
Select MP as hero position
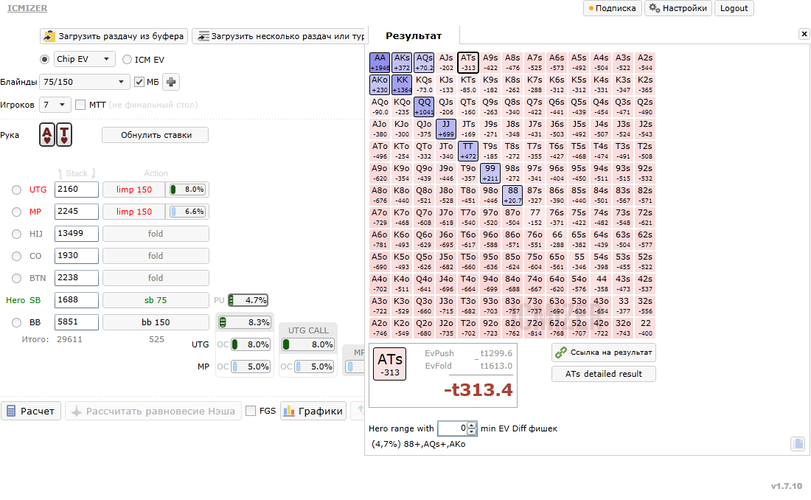16,212
